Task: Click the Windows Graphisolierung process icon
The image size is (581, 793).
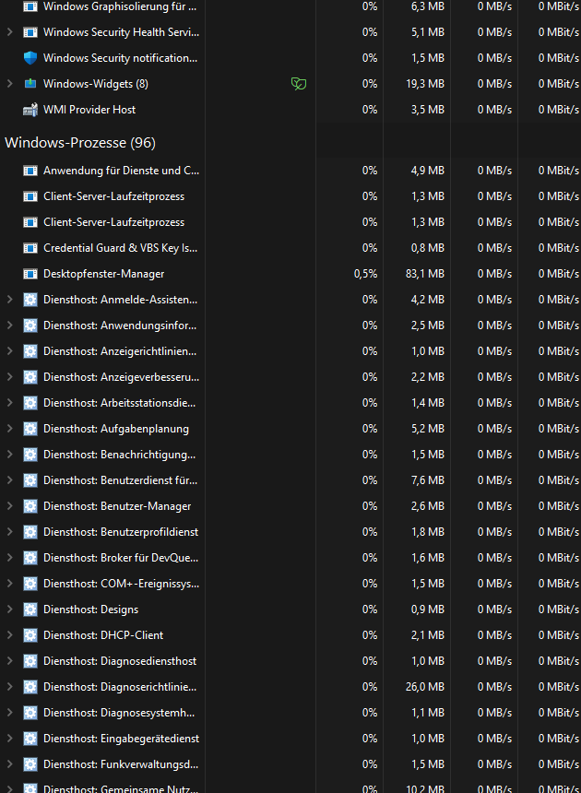Action: click(30, 6)
